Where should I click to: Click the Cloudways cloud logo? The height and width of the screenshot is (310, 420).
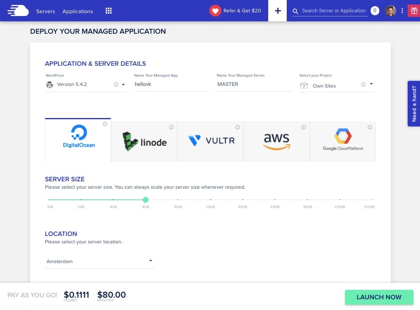point(18,11)
